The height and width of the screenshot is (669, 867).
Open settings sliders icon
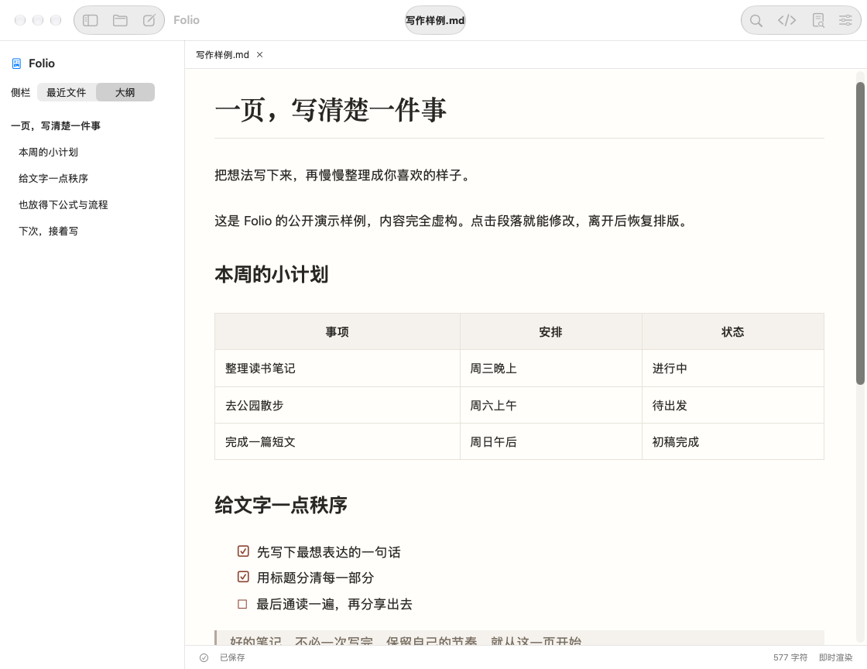click(845, 20)
